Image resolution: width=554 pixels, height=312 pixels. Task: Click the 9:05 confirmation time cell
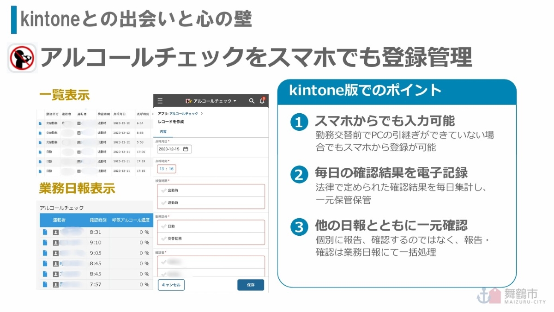[x=95, y=253]
